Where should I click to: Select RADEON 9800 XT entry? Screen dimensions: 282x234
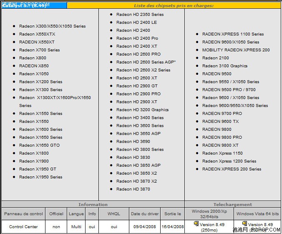click(220, 145)
